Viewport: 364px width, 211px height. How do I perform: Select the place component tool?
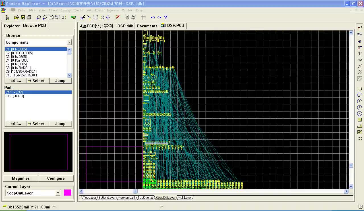tap(360, 88)
